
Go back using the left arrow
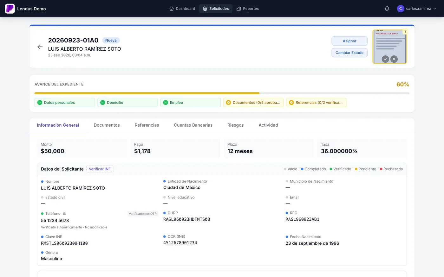pyautogui.click(x=40, y=47)
